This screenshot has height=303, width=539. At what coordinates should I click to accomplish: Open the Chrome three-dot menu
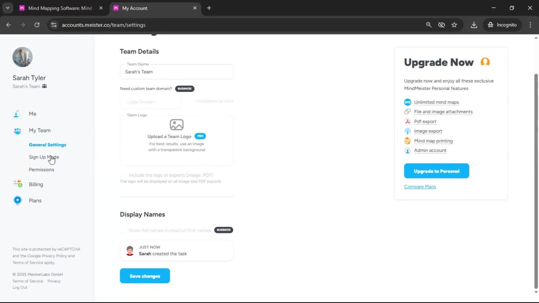[x=530, y=25]
